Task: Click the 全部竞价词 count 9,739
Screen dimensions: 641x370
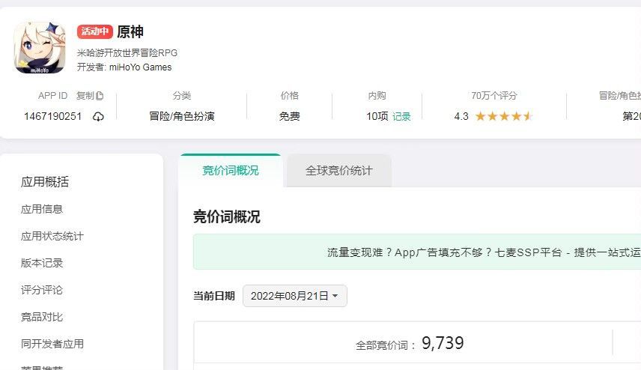Action: click(x=443, y=343)
